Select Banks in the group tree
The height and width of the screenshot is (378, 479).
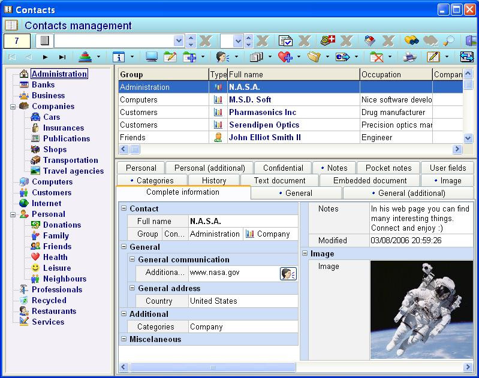click(x=43, y=84)
